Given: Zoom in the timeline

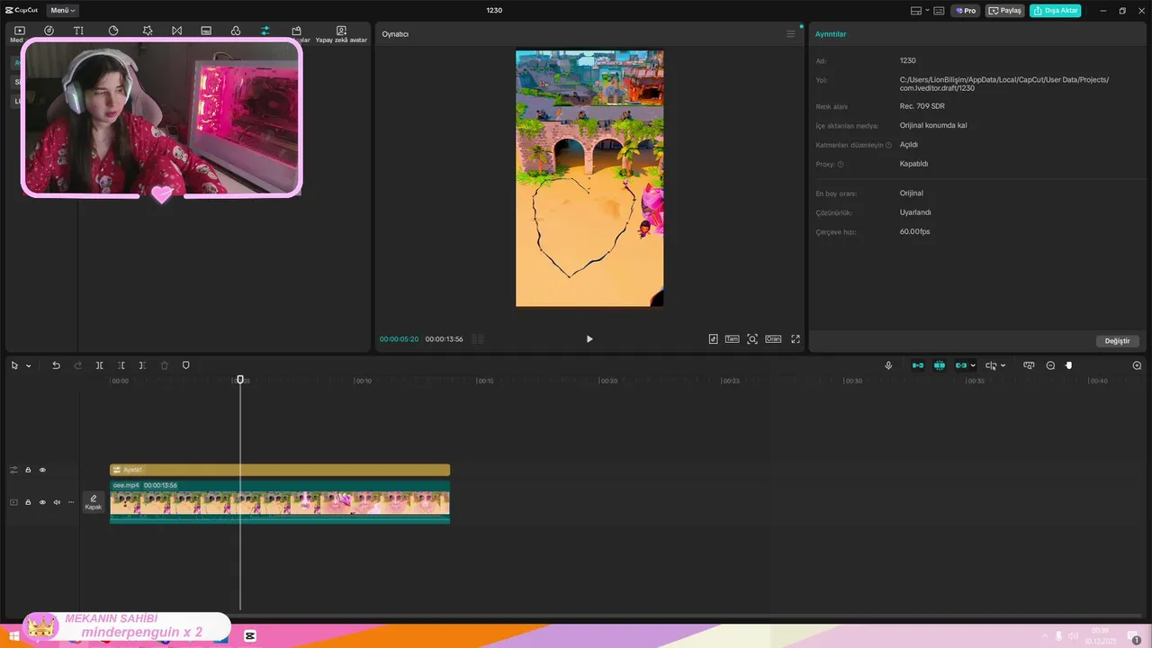Looking at the screenshot, I should coord(1137,365).
